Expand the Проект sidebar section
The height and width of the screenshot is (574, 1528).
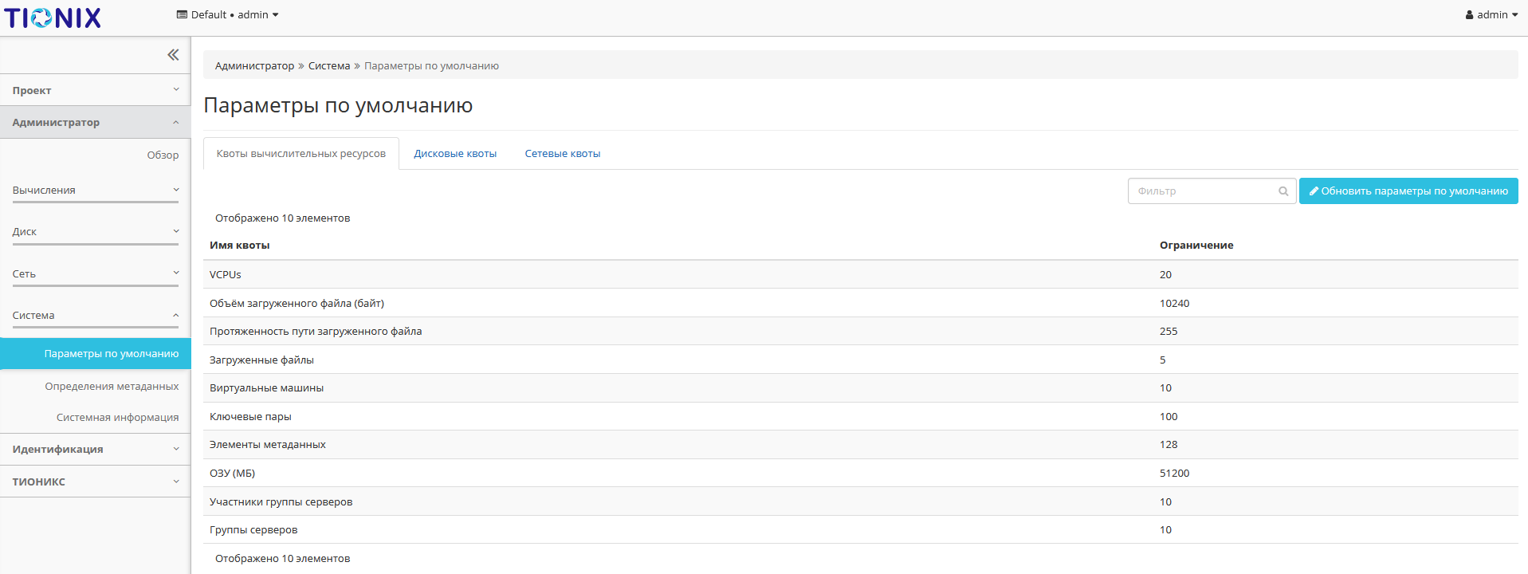pos(95,90)
